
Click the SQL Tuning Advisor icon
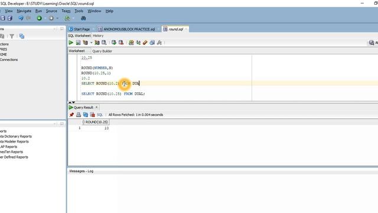(x=104, y=43)
